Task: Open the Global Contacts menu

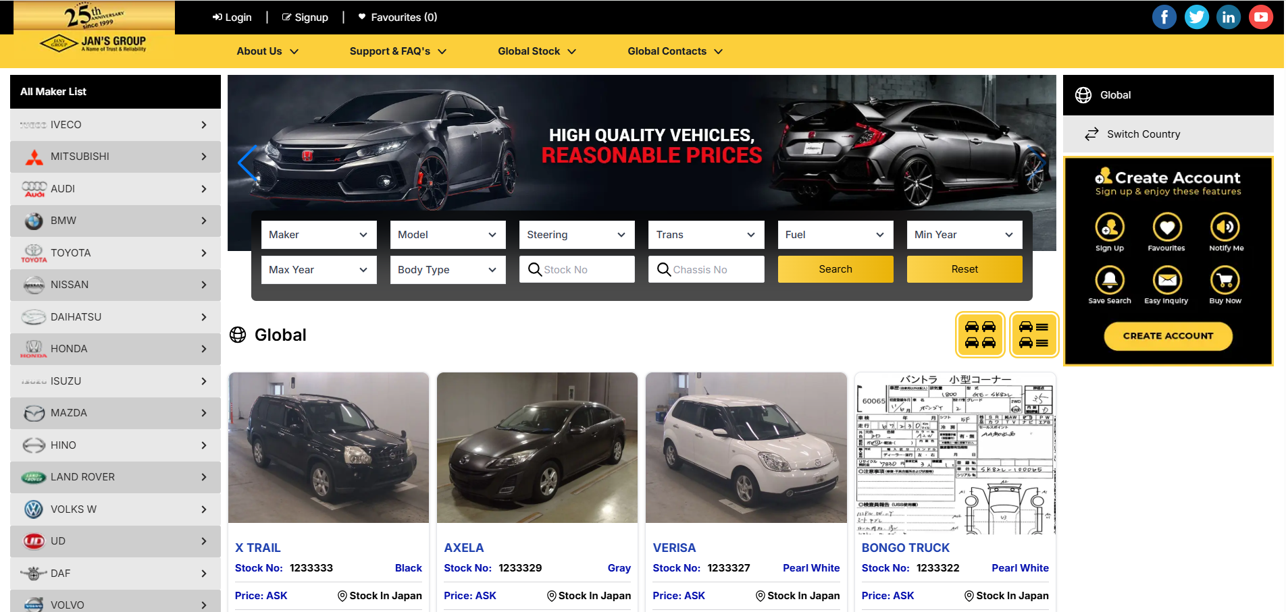Action: (675, 51)
